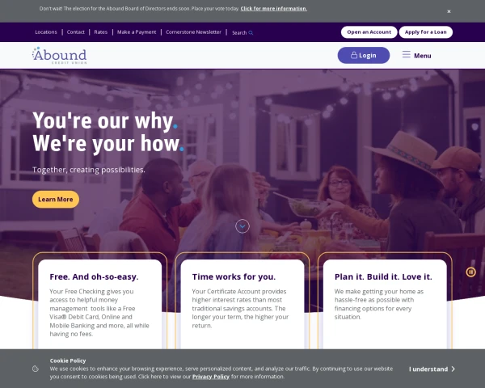Click the cookie icon in policy bar
This screenshot has width=485, height=388.
tap(36, 369)
